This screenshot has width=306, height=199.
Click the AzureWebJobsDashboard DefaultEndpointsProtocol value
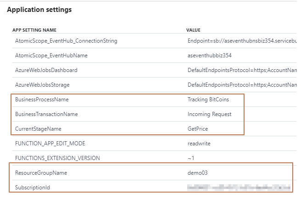(242, 70)
